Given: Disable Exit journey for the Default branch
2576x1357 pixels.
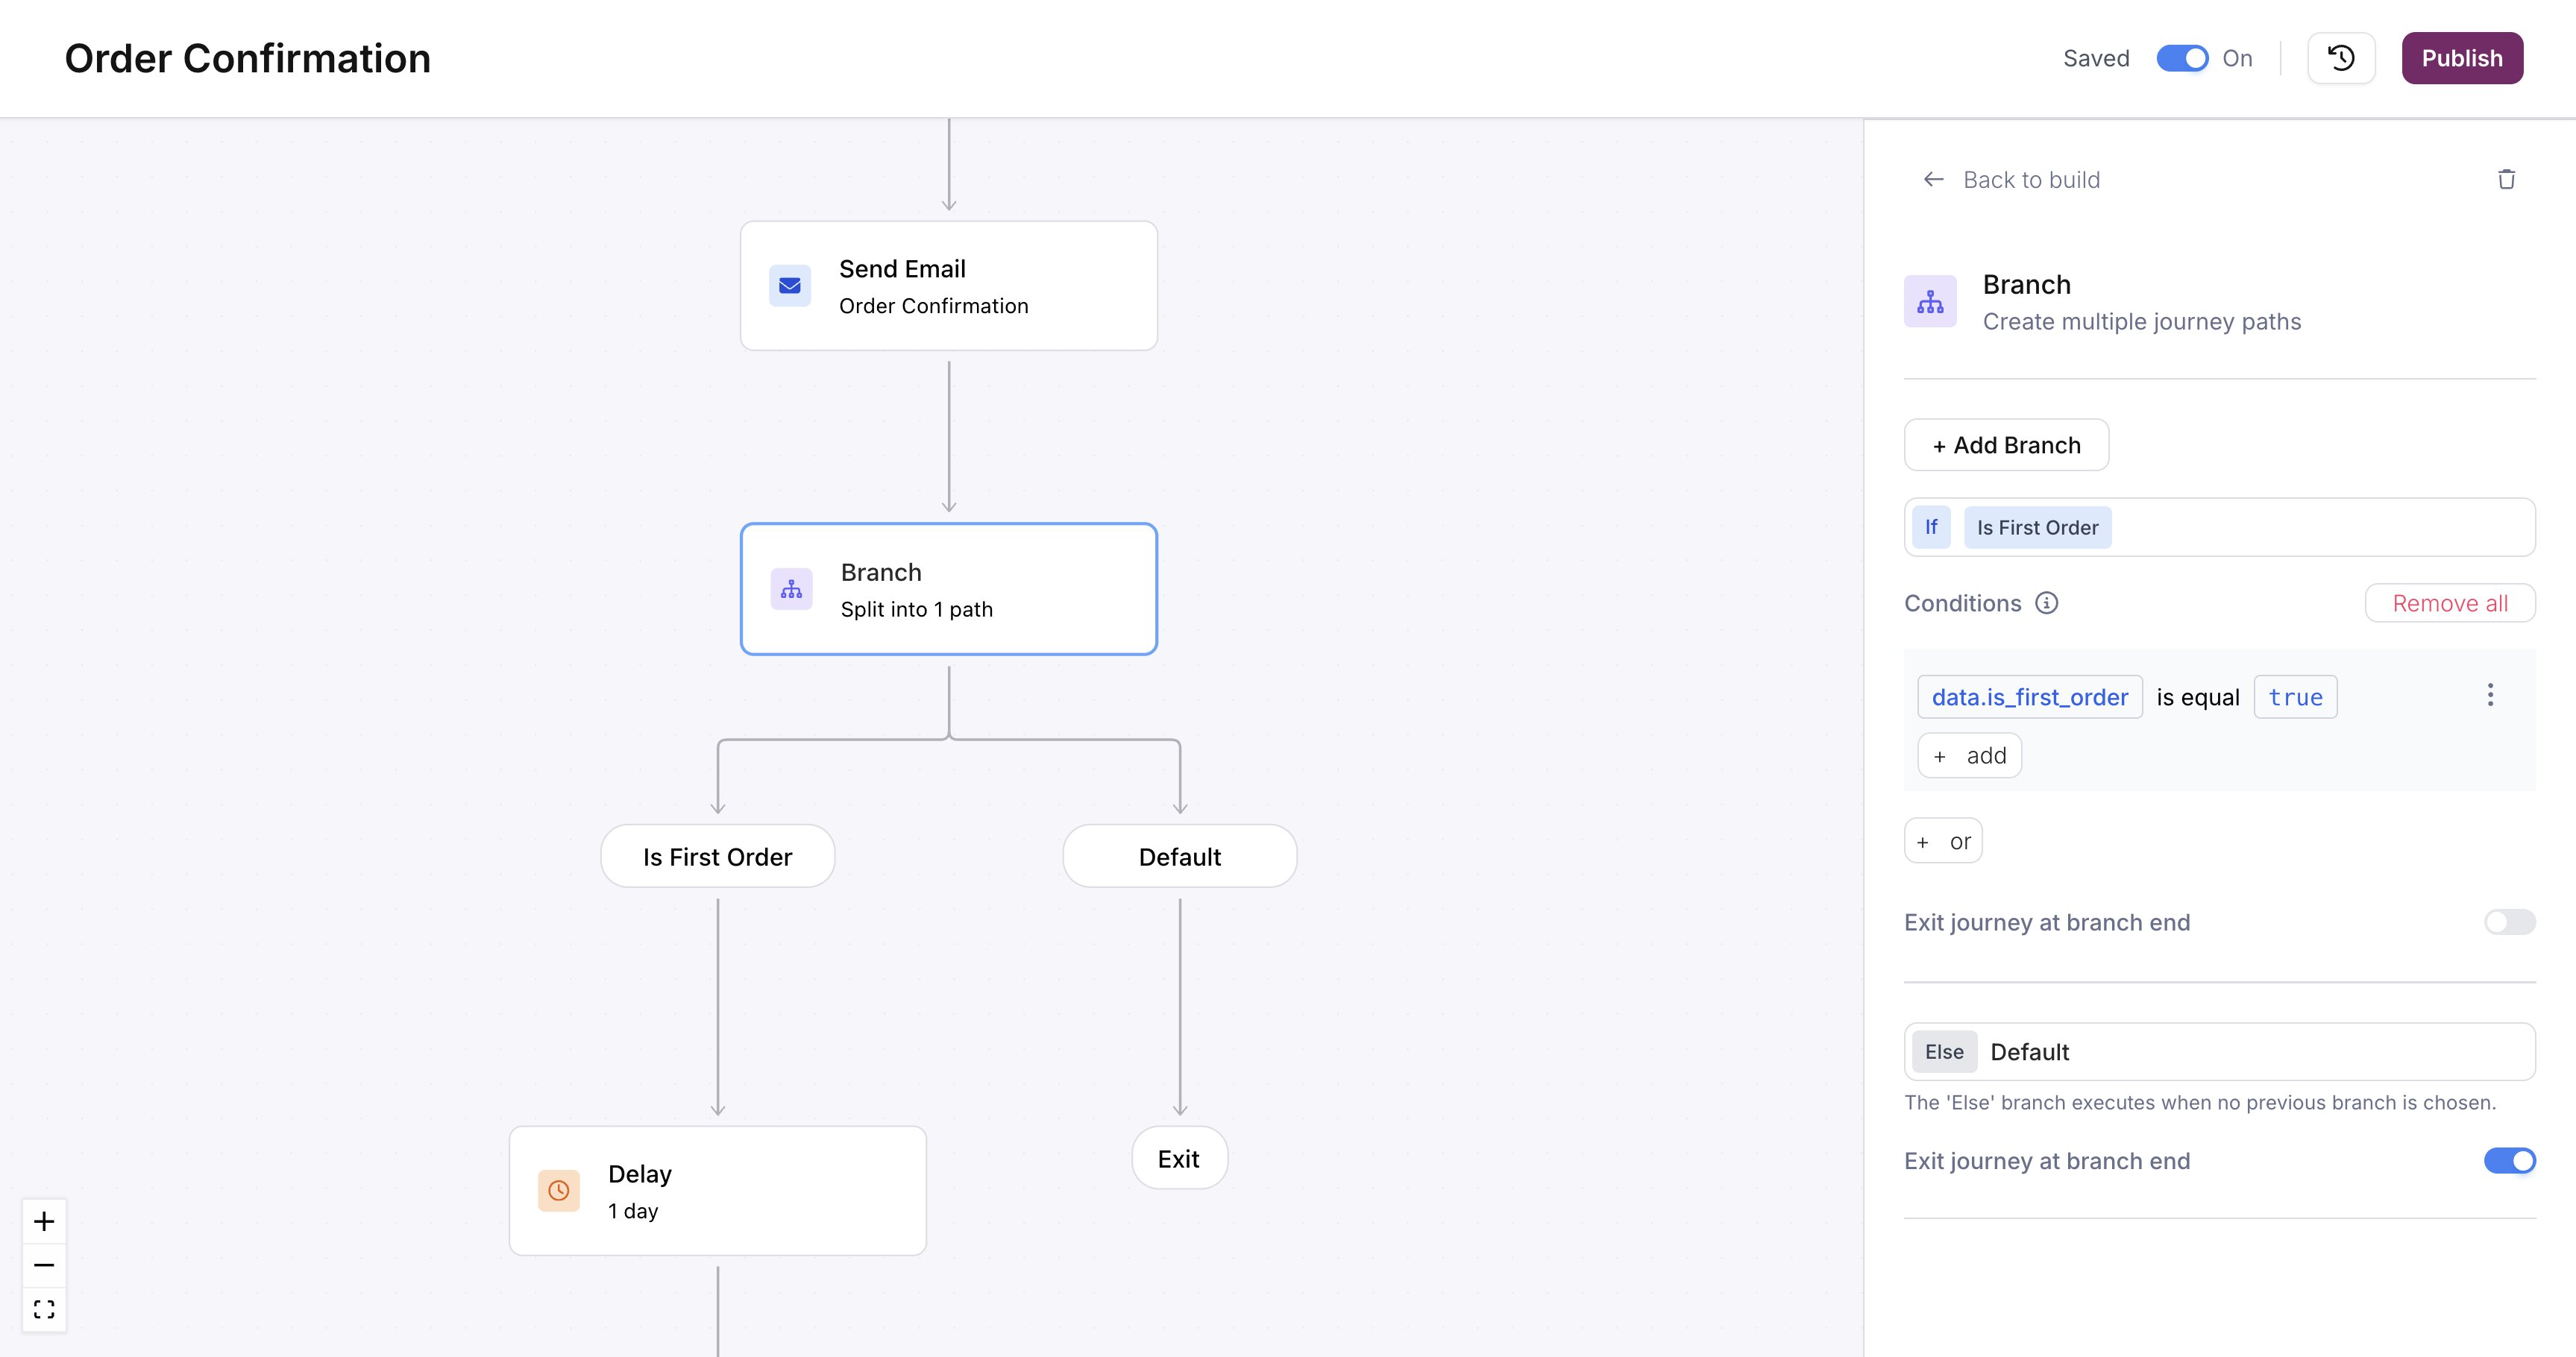Looking at the screenshot, I should tap(2509, 1160).
